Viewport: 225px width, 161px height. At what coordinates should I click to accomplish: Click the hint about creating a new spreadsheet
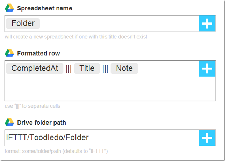[76, 37]
